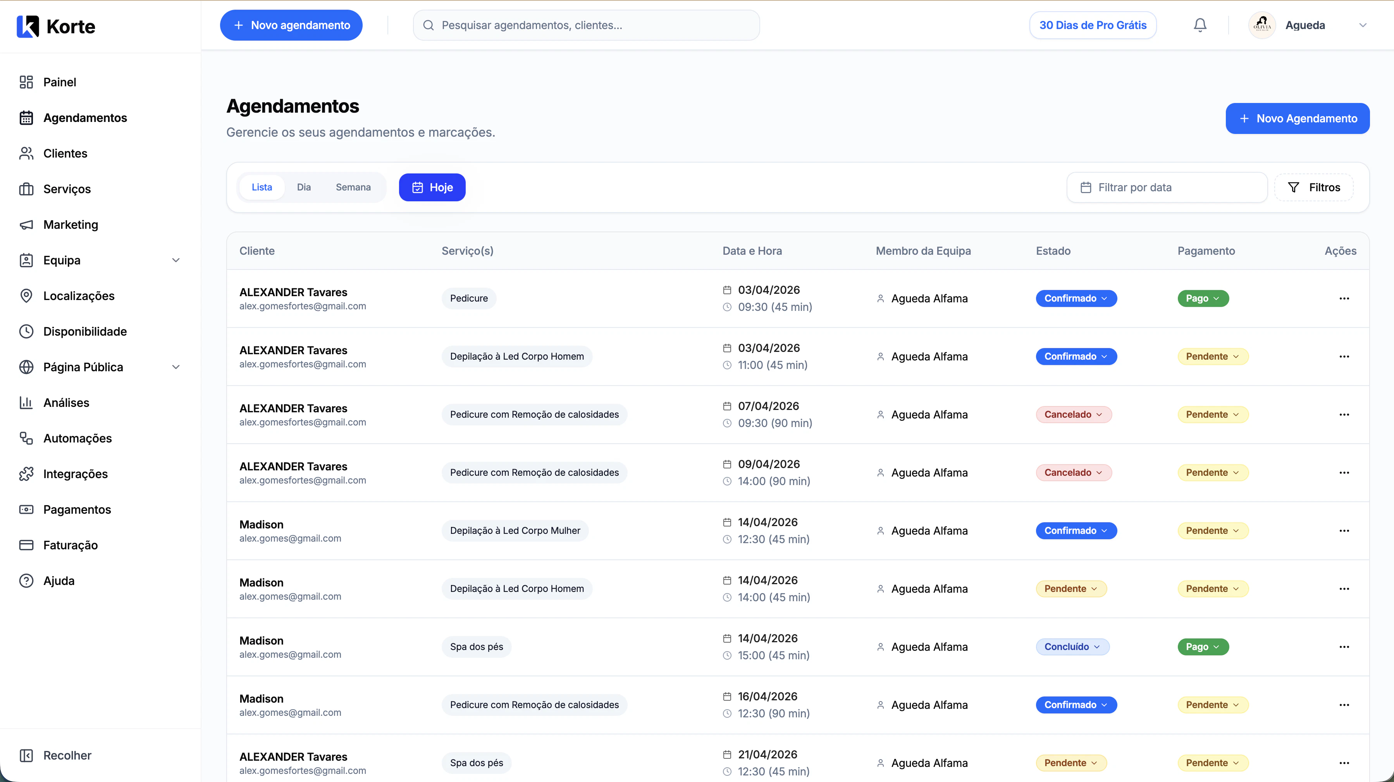Expand the Página Pública submenu
This screenshot has width=1394, height=782.
(176, 367)
